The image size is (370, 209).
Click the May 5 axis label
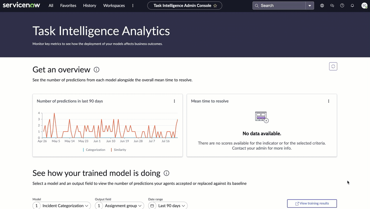[56, 141]
